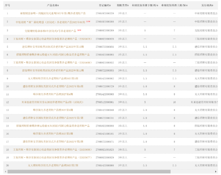Screen dimensions: 221x175
Task: Click issuer 交银理财有限责任公司 in row 3
Action: (206, 31)
